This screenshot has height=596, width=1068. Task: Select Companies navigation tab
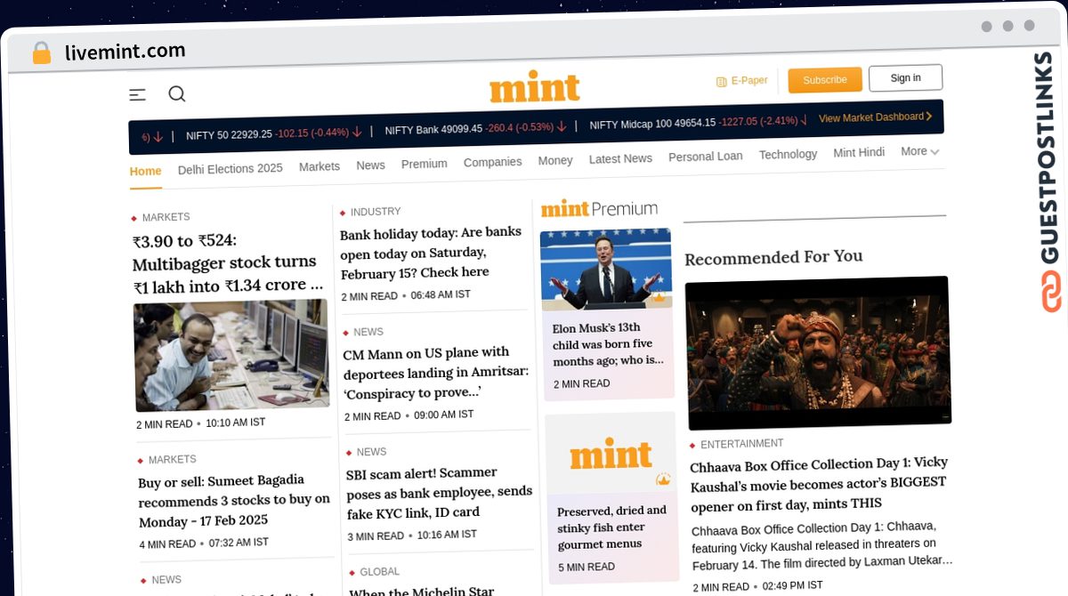pyautogui.click(x=492, y=162)
